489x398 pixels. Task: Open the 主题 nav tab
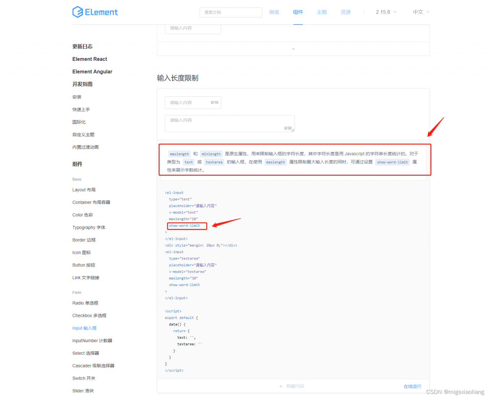point(322,12)
